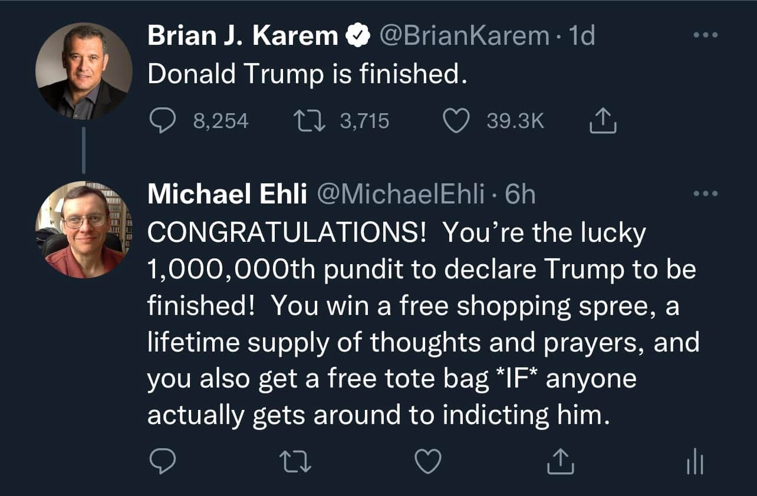Image resolution: width=757 pixels, height=496 pixels.
Task: Click the Michael Ehli display name
Action: pyautogui.click(x=227, y=194)
